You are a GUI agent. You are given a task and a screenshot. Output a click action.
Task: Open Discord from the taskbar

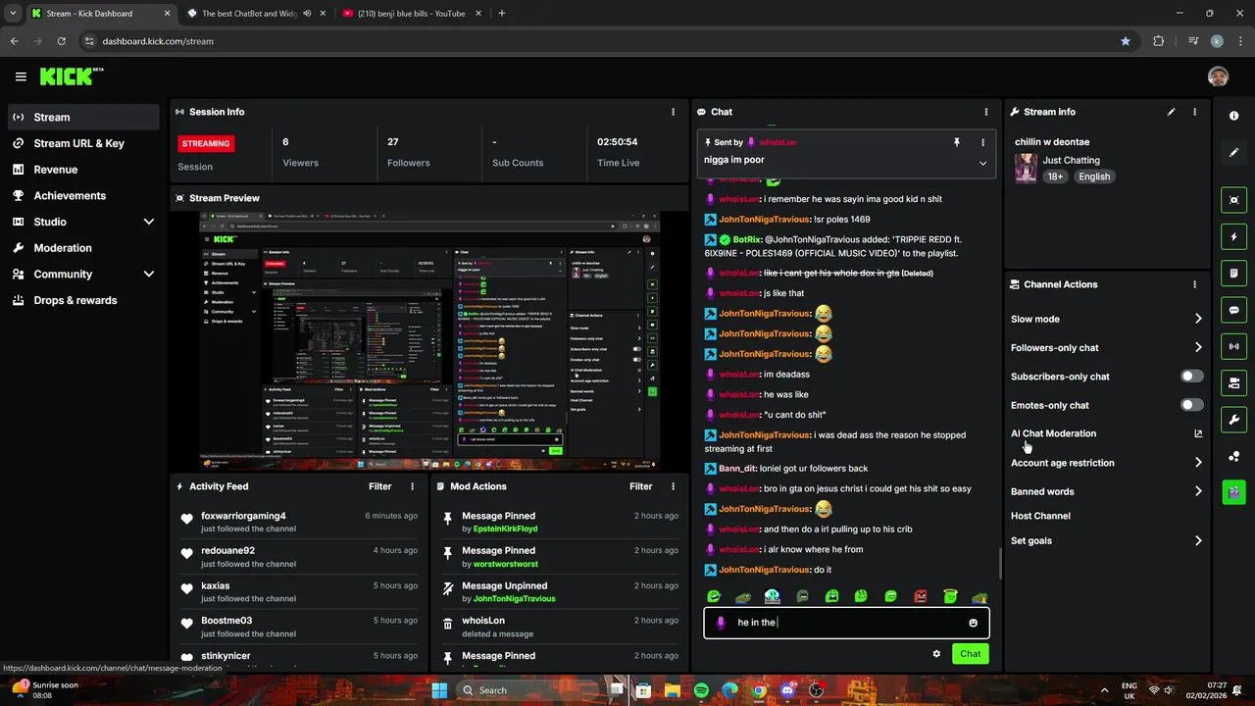click(787, 690)
